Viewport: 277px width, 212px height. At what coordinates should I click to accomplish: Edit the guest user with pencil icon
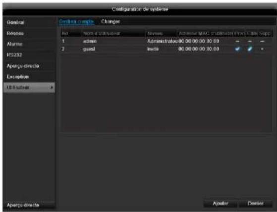pyautogui.click(x=250, y=49)
